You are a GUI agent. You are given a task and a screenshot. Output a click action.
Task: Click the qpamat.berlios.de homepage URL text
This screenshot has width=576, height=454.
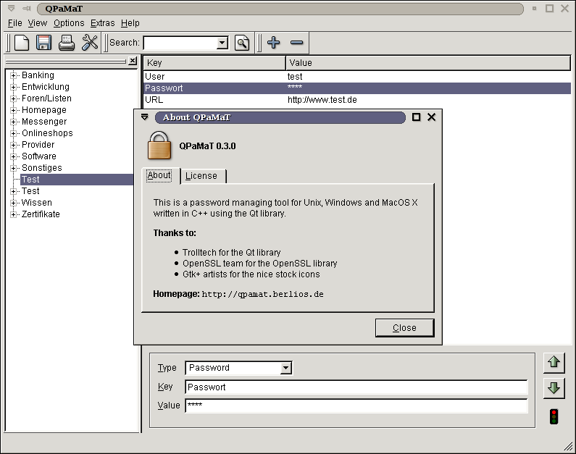(263, 295)
